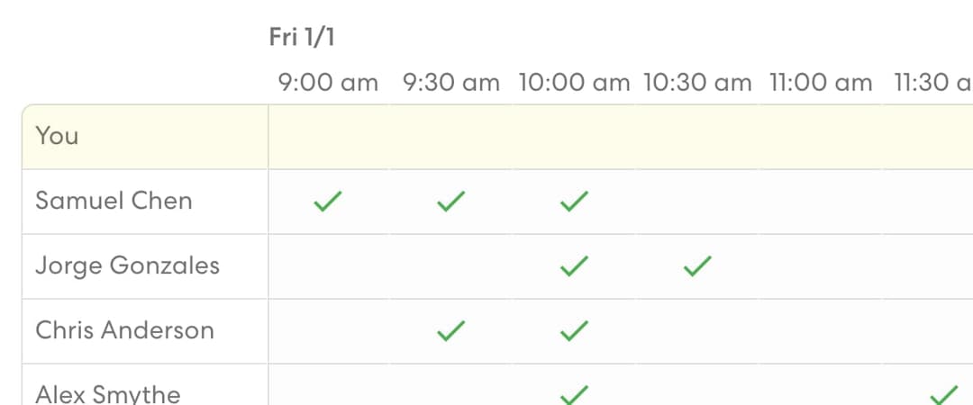Toggle your availability at 10:30 am
Image resolution: width=973 pixels, height=405 pixels.
pos(696,137)
